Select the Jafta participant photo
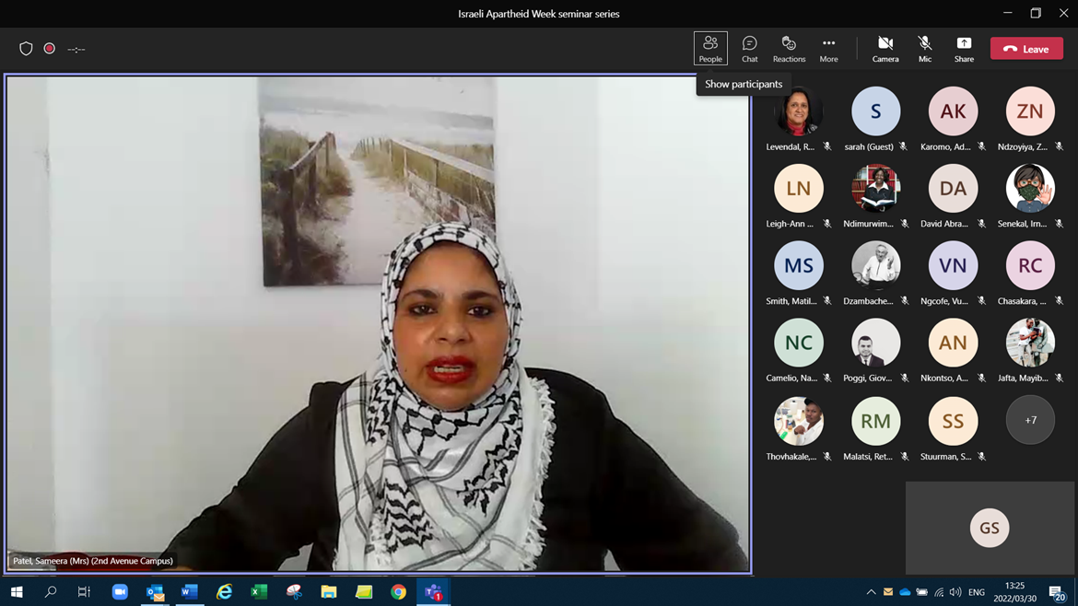The width and height of the screenshot is (1078, 606). click(x=1030, y=343)
